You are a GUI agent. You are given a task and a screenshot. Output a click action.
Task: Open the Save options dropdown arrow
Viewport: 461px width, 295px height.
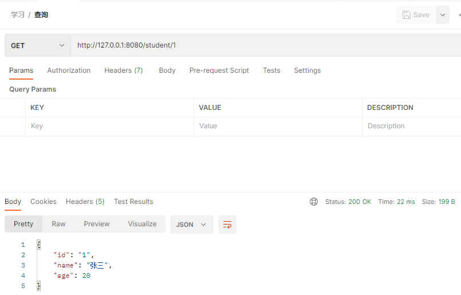[x=443, y=15]
